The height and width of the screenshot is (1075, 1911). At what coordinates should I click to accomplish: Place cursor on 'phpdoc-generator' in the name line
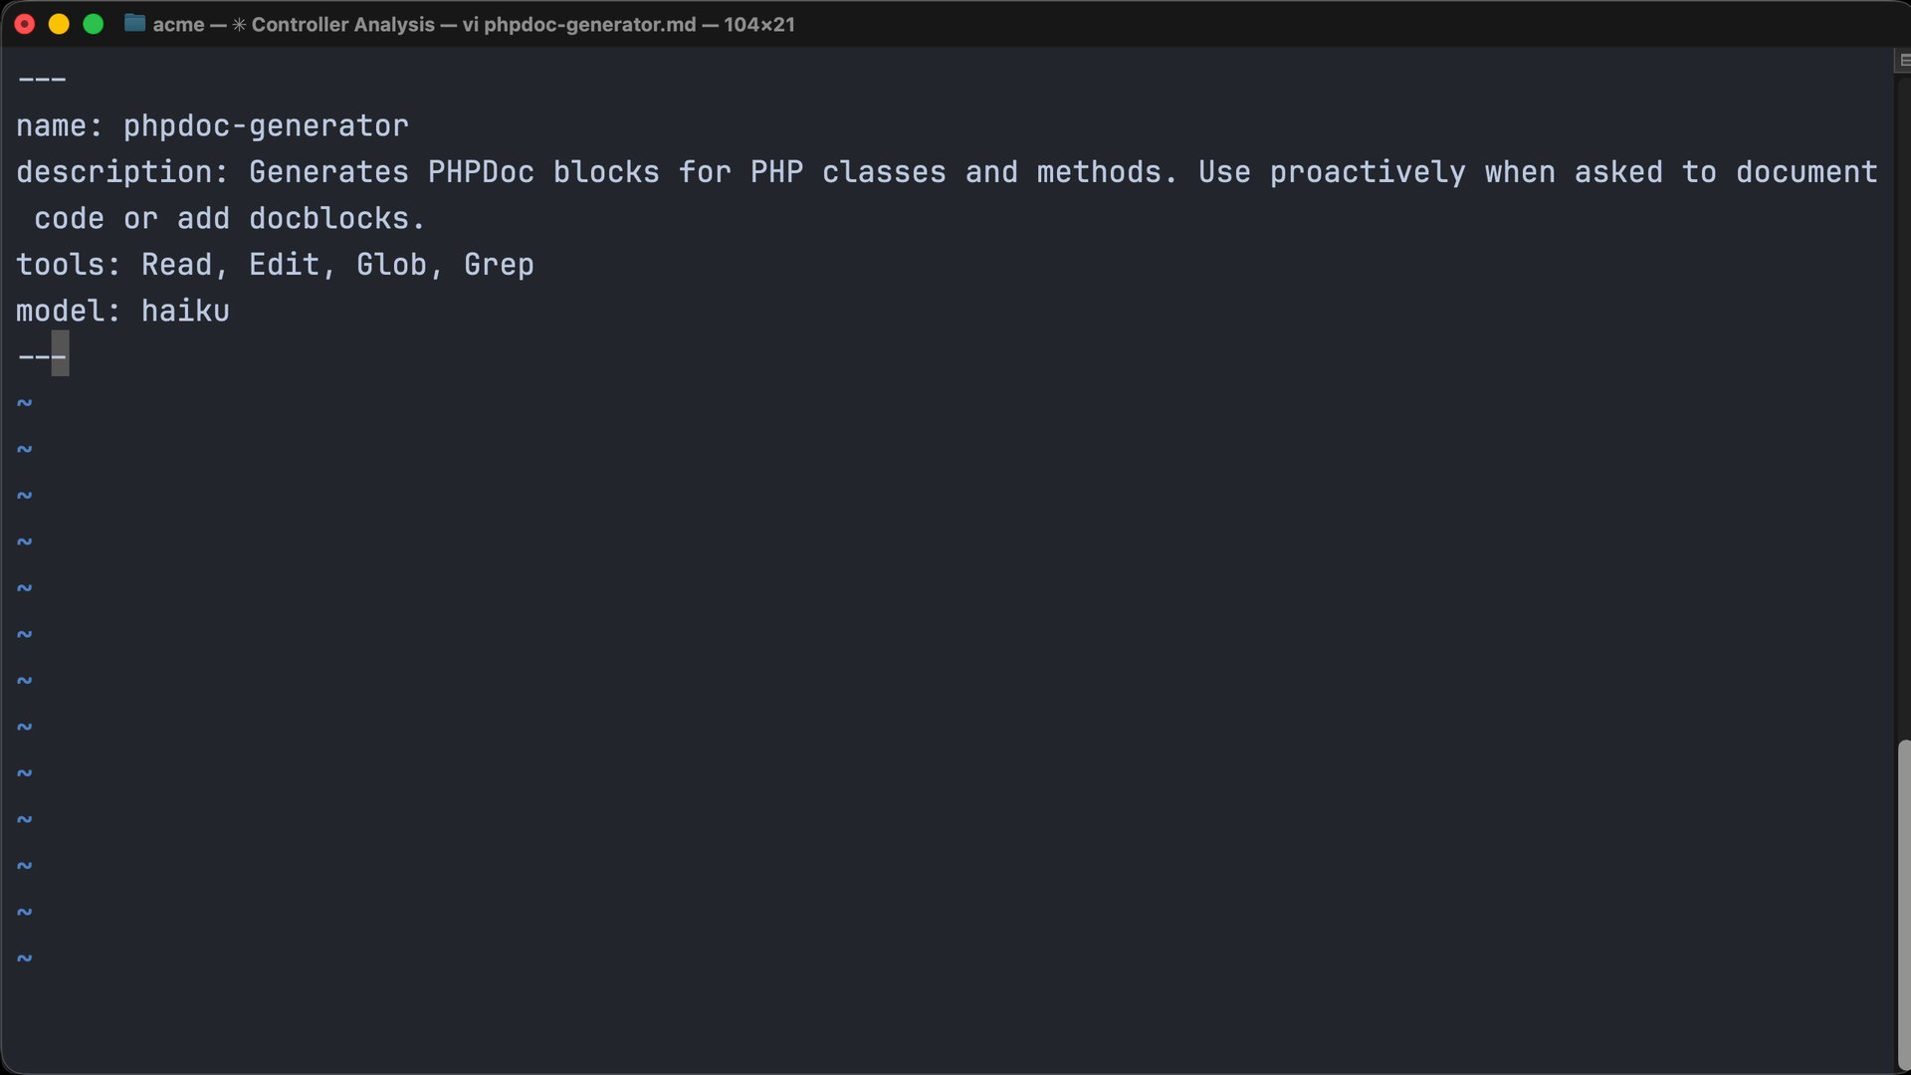coord(266,126)
